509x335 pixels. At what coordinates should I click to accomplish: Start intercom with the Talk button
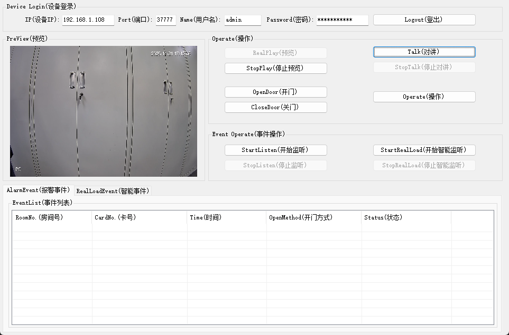point(424,52)
